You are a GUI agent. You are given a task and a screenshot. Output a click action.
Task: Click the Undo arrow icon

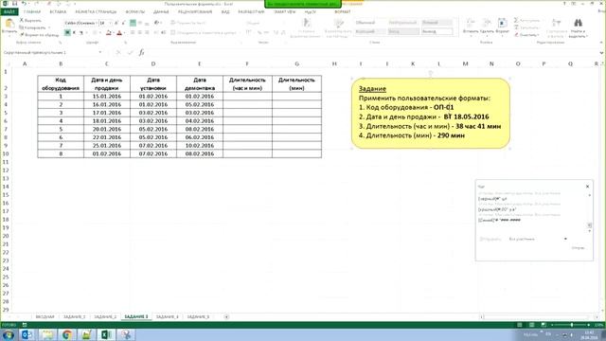tap(24, 4)
